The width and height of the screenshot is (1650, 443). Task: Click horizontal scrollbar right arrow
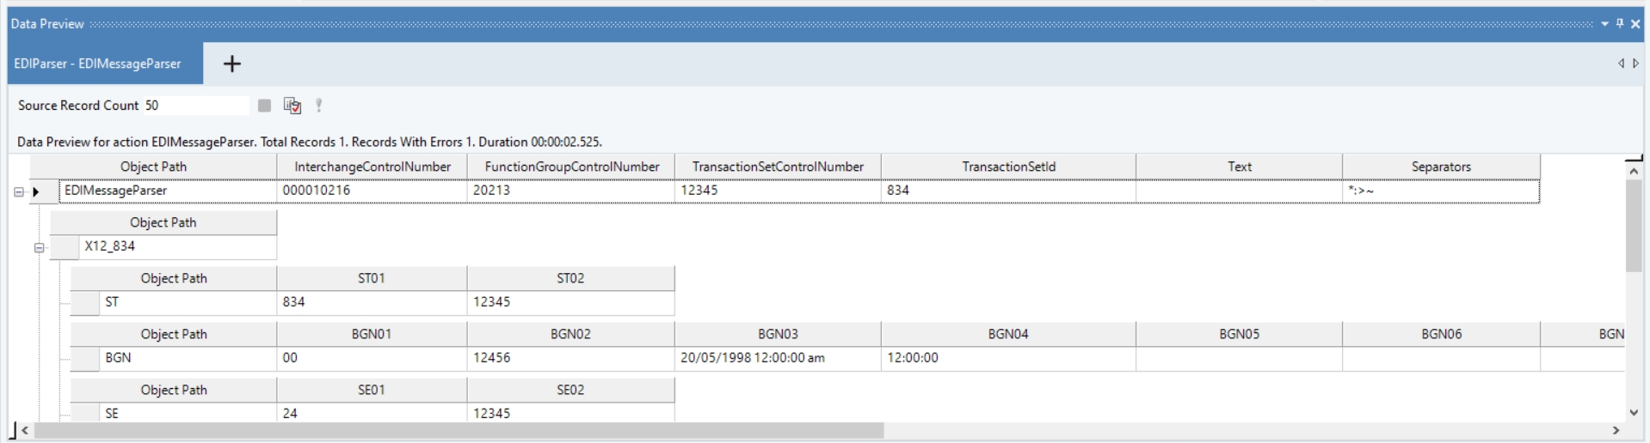[1616, 430]
